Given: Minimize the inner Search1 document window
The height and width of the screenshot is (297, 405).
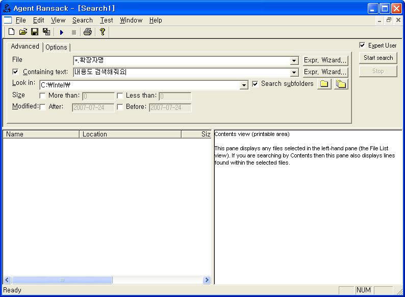Looking at the screenshot, I should [379, 20].
